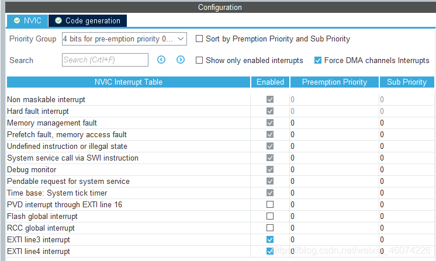Toggle Memory management fault enabled checkbox
The width and height of the screenshot is (436, 261).
270,123
